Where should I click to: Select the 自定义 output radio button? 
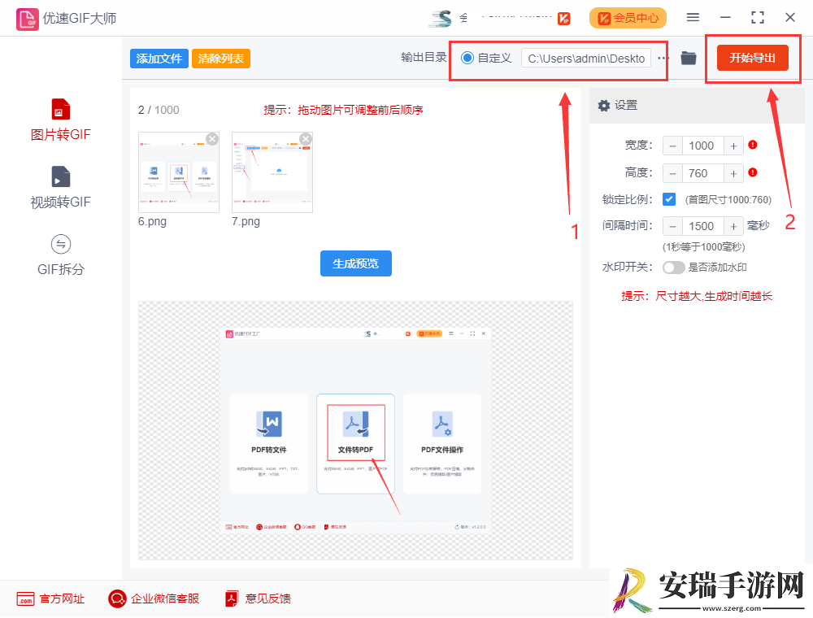click(467, 58)
